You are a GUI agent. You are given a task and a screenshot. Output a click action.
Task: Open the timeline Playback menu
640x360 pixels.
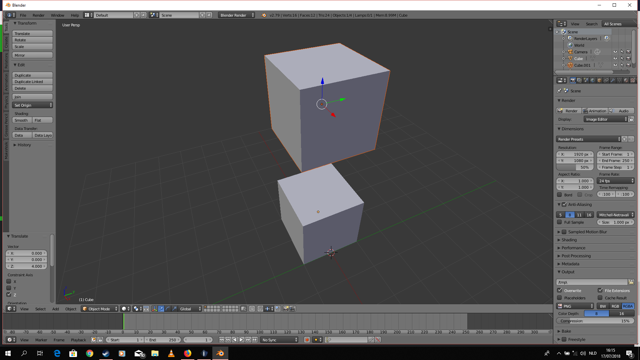click(78, 340)
